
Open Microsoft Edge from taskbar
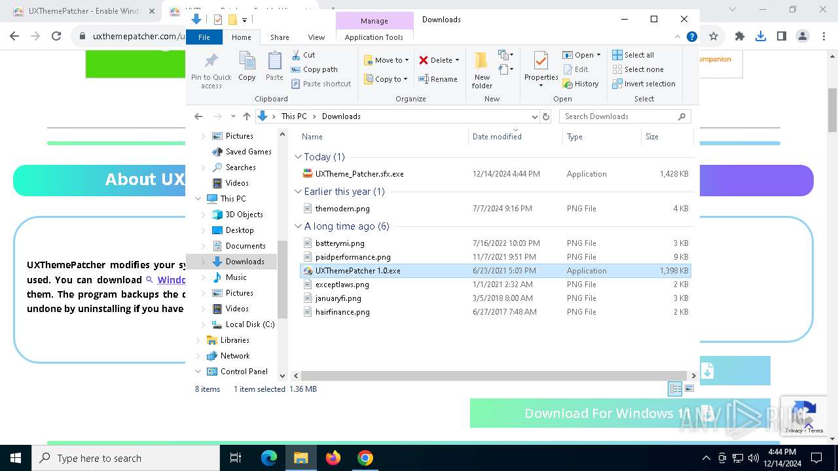[269, 458]
